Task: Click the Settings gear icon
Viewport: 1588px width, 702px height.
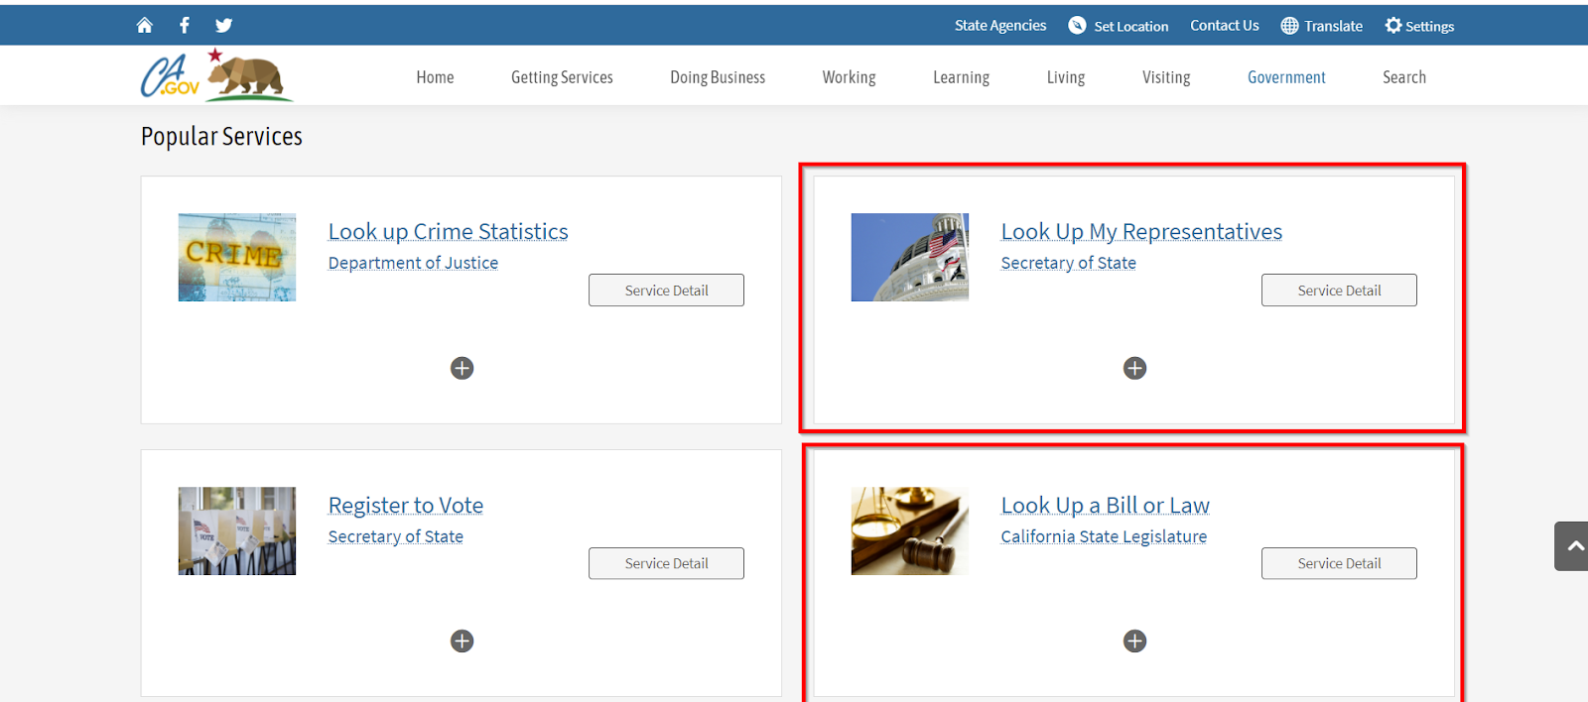Action: coord(1393,26)
